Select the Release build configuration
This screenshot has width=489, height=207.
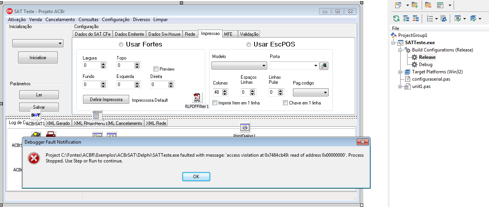[x=427, y=57]
